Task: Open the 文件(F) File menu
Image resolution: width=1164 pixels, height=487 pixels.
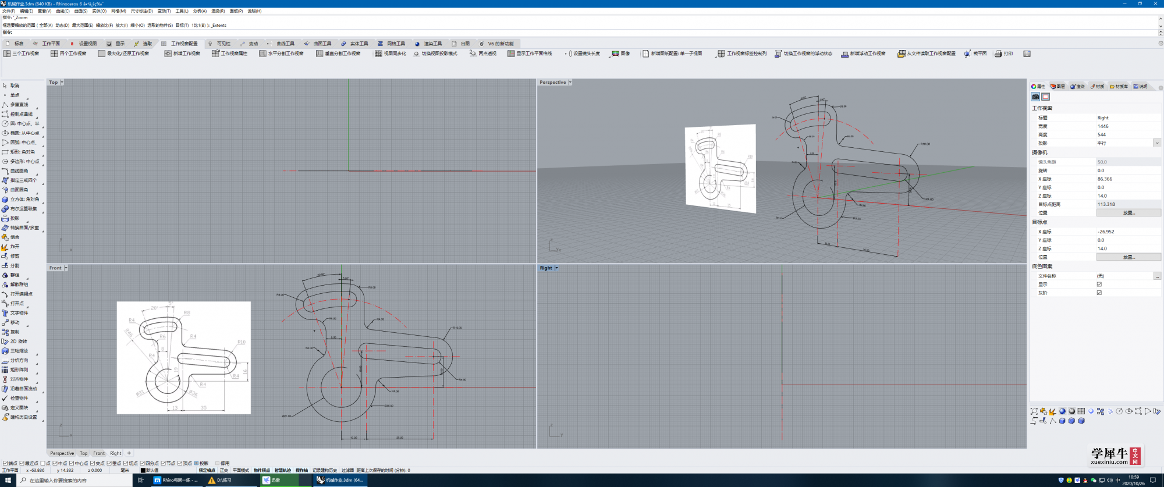Action: pyautogui.click(x=9, y=11)
